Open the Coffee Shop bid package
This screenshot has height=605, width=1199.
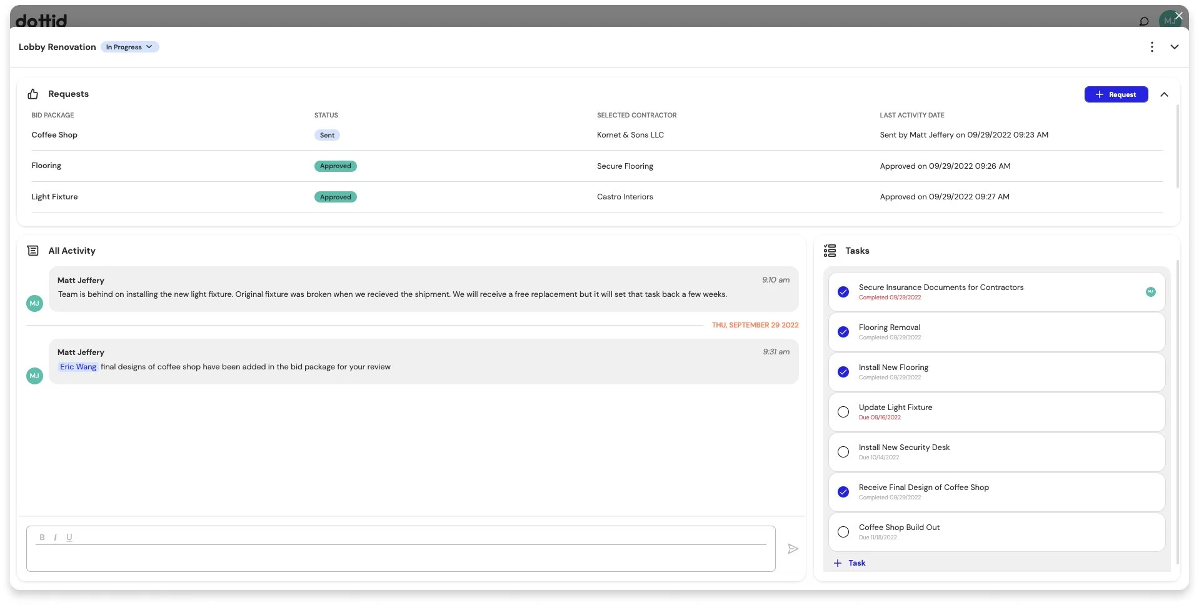tap(54, 135)
